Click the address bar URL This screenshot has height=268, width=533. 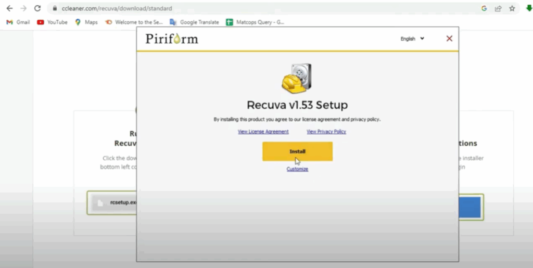[117, 8]
